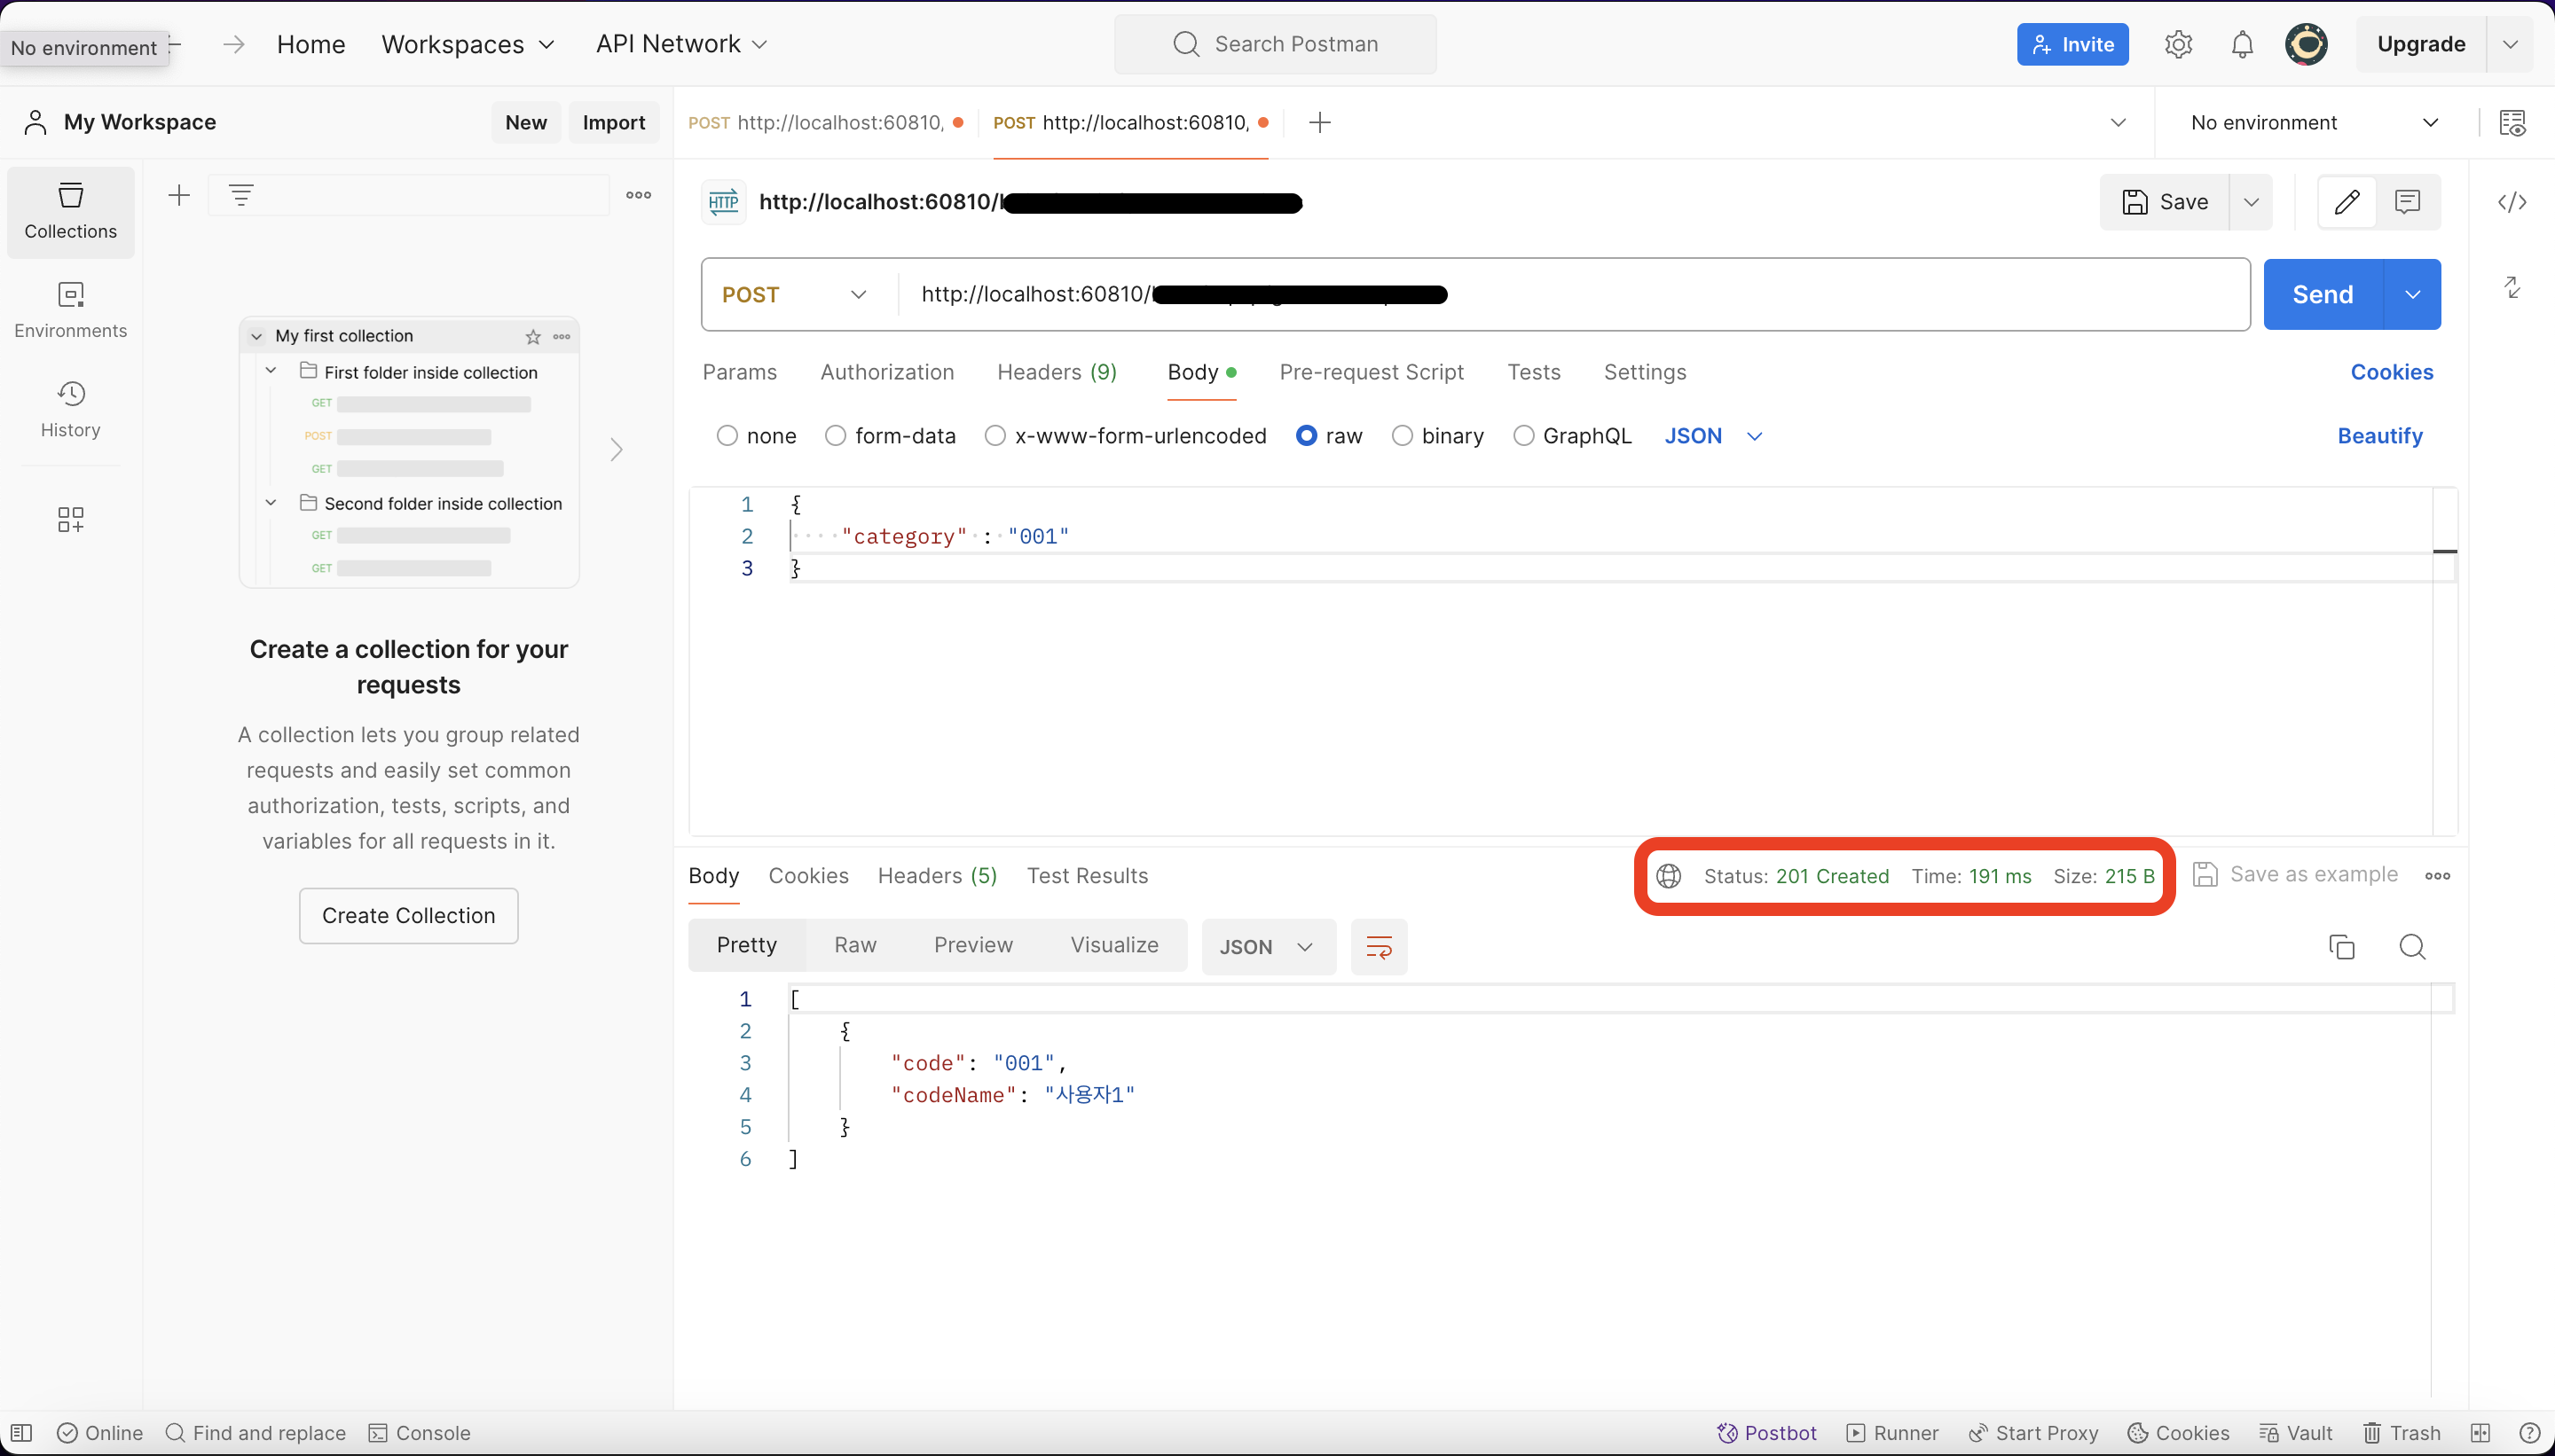
Task: Search the response with the magnifier icon
Action: coord(2412,947)
